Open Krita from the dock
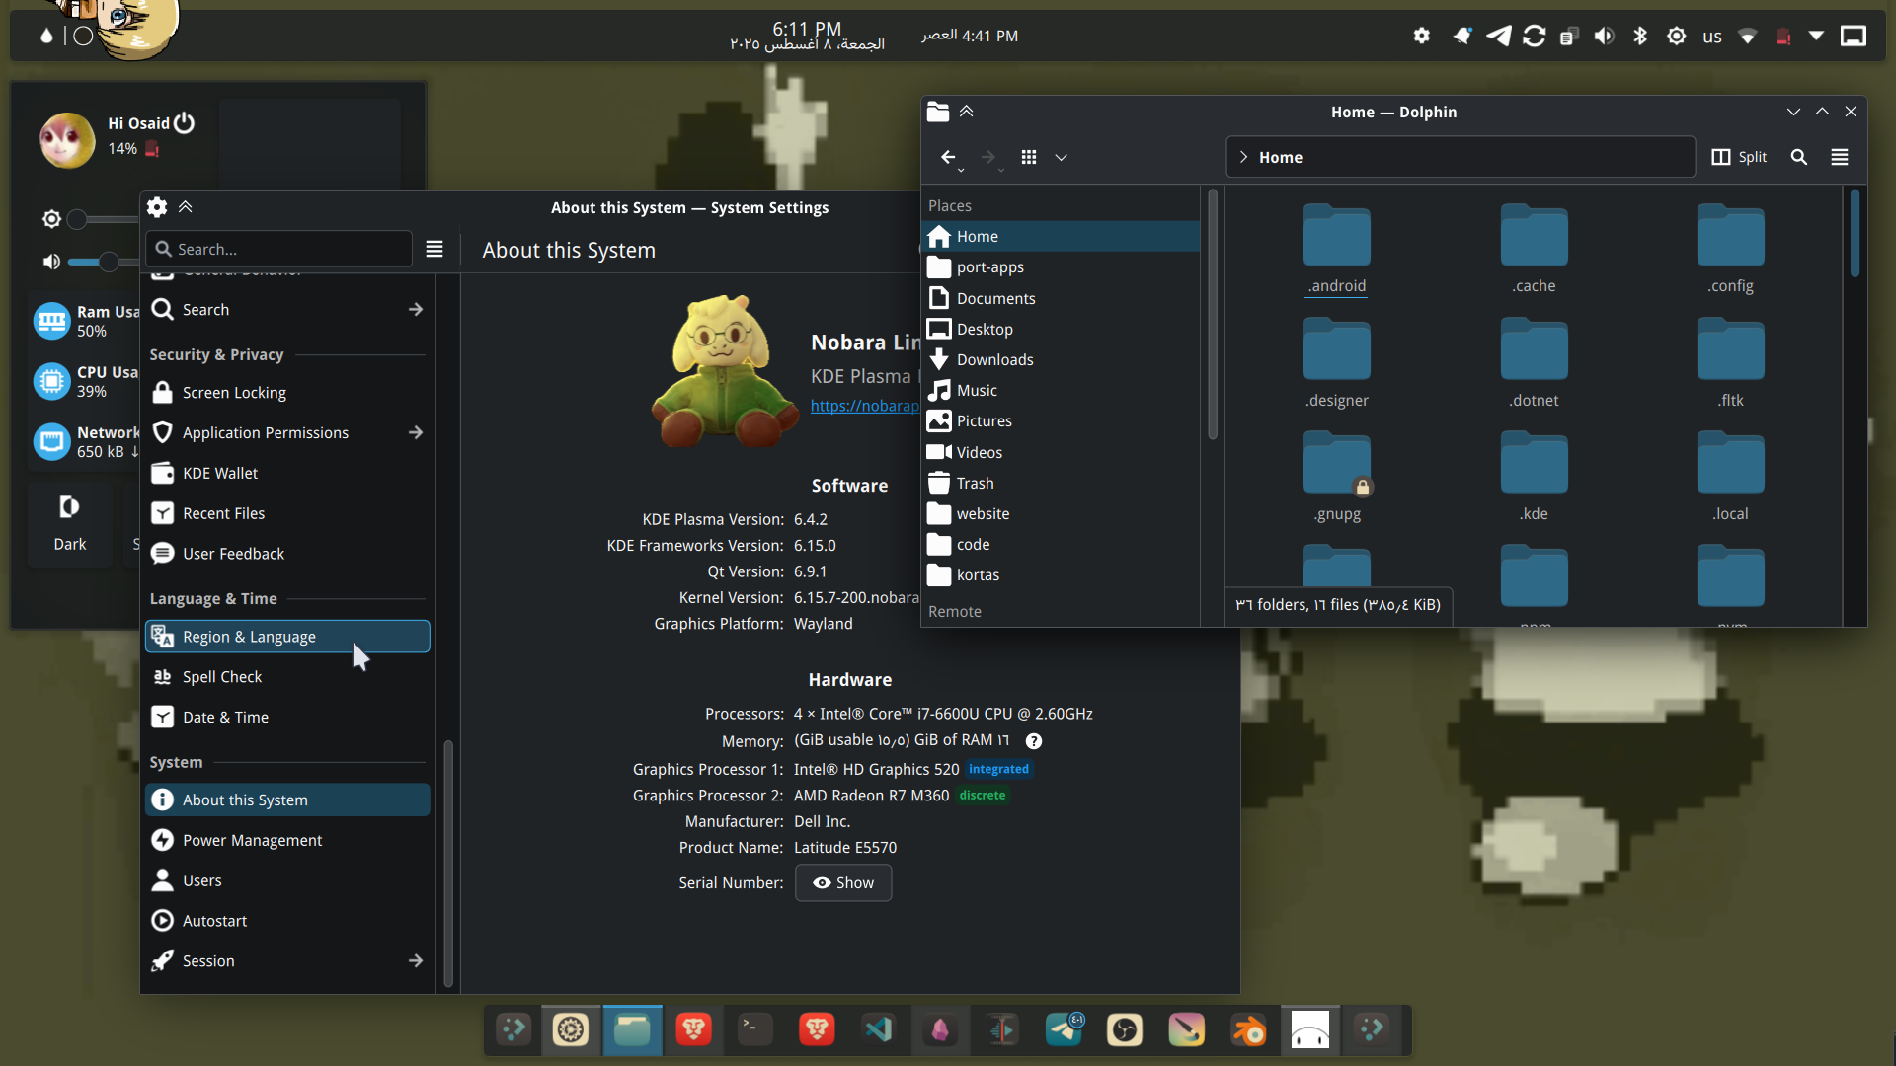1896x1066 pixels. [1187, 1030]
